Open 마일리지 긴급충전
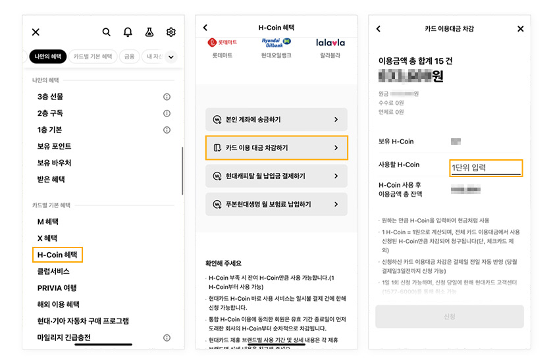Image resolution: width=553 pixels, height=364 pixels. point(65,338)
